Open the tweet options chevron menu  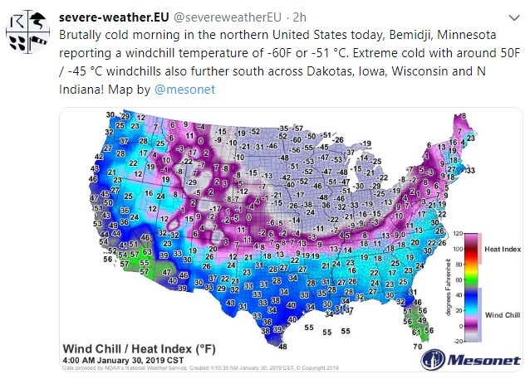[x=514, y=18]
